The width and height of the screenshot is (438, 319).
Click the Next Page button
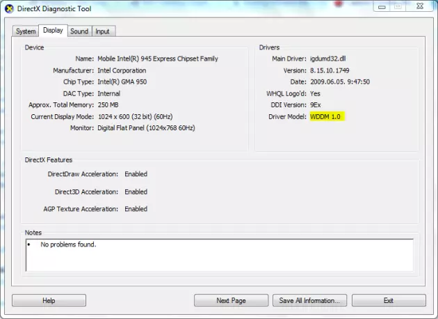(x=231, y=300)
